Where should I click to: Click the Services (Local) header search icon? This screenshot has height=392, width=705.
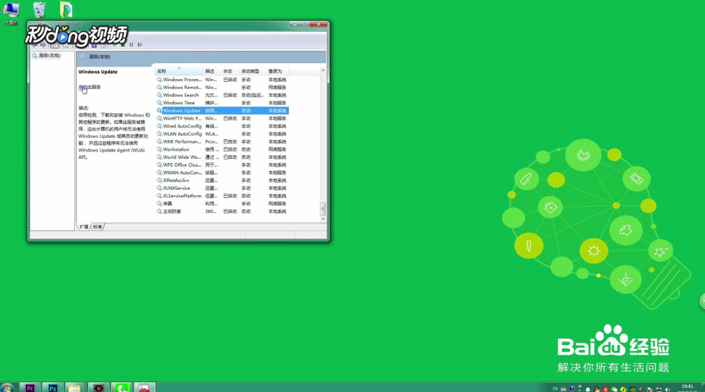[x=83, y=57]
